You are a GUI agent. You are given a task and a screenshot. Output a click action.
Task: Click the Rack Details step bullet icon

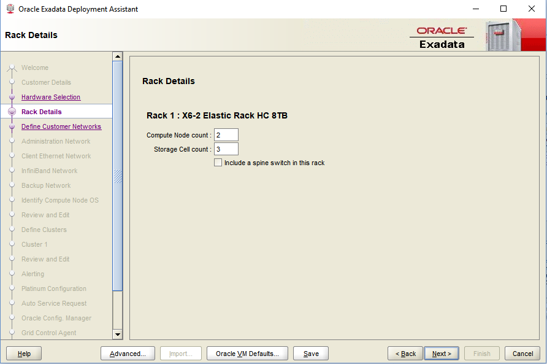pos(12,112)
